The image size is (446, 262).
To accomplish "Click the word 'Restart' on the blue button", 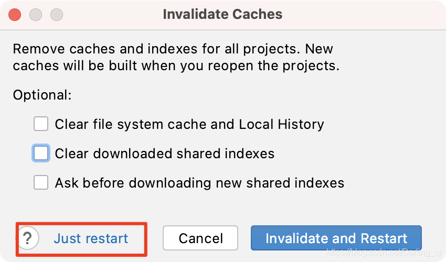I will (x=381, y=238).
